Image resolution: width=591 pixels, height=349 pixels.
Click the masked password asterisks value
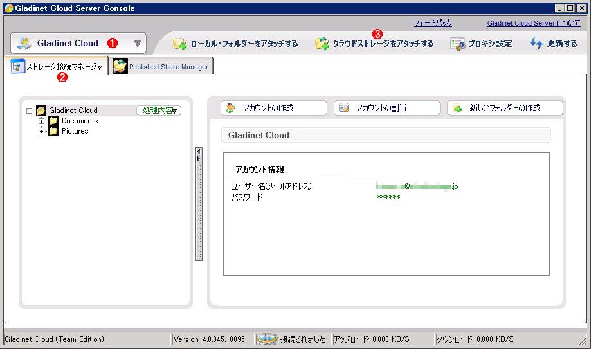pyautogui.click(x=388, y=197)
